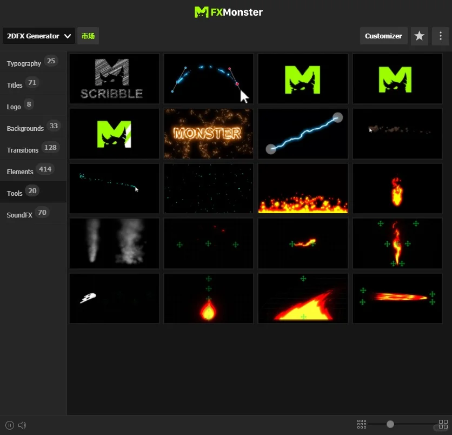452x435 pixels.
Task: Choose the teal cursor particle trail thumbnail
Action: point(114,189)
